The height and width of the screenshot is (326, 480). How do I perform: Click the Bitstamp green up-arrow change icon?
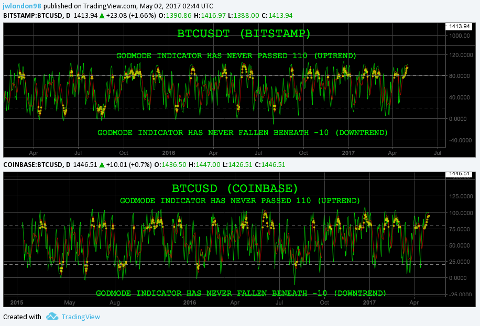[x=102, y=16]
